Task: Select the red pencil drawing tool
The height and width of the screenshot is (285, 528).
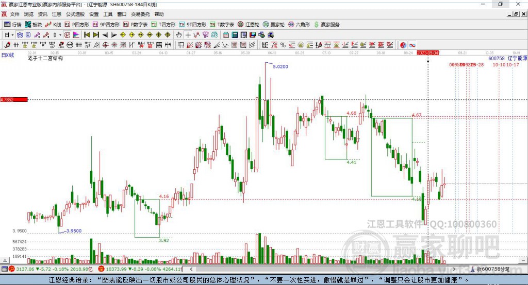Action: coord(7,45)
